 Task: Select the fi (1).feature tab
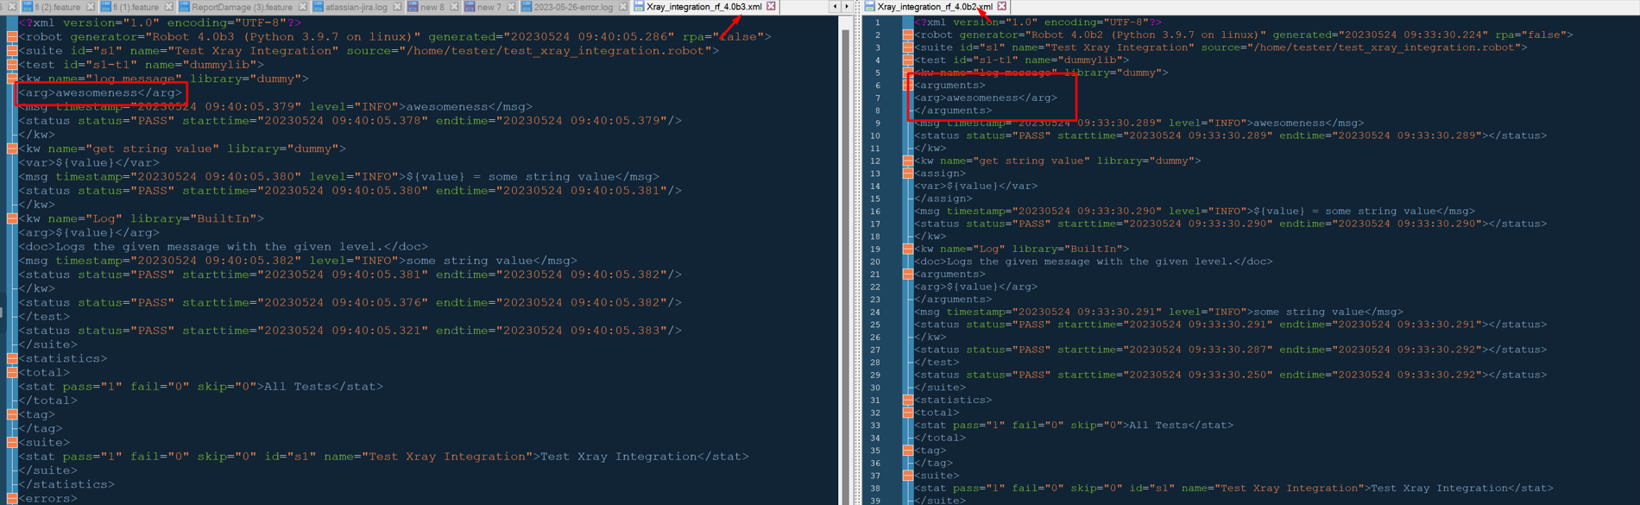click(x=136, y=7)
